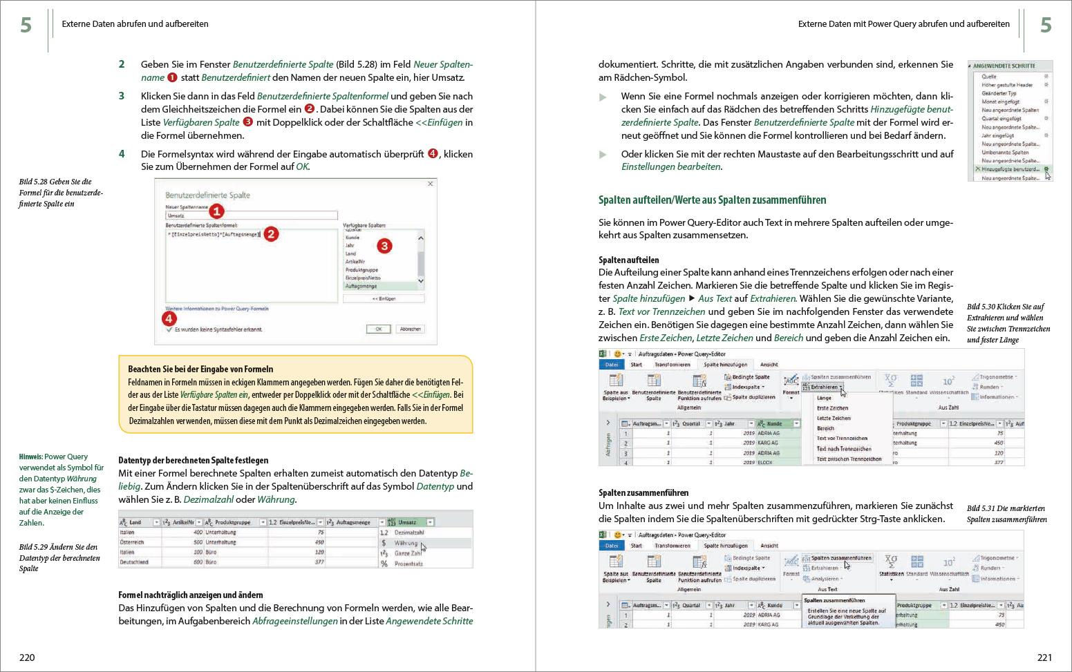
Task: Delete the applied step with the X icon
Action: pyautogui.click(x=977, y=169)
